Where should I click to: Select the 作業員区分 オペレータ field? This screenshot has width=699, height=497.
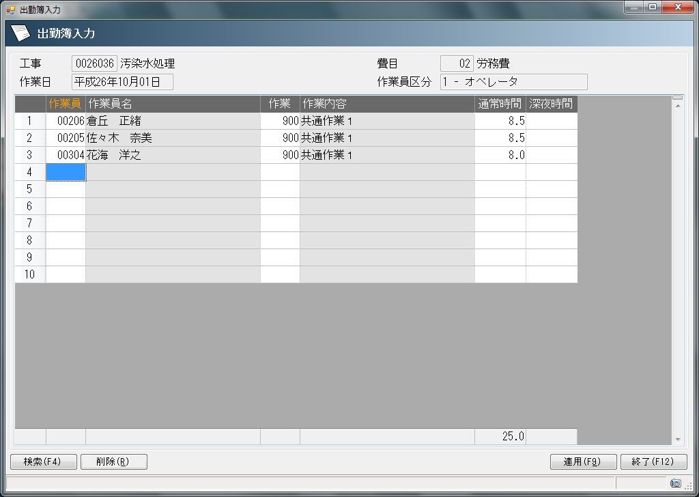point(513,82)
